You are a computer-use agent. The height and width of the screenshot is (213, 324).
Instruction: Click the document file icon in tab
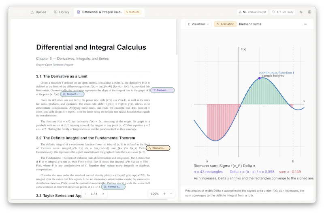coord(79,12)
